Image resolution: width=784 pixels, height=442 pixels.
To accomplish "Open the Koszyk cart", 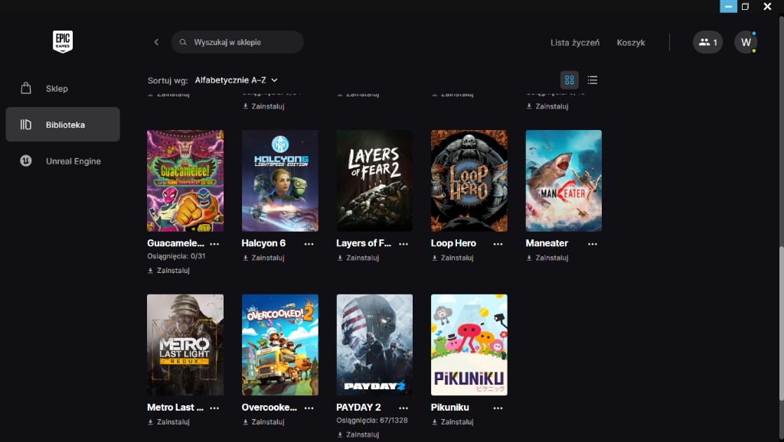I will (x=631, y=43).
